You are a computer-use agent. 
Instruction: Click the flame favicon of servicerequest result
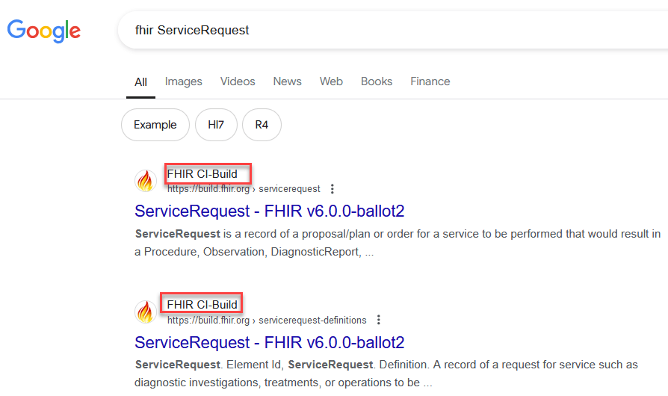point(145,181)
